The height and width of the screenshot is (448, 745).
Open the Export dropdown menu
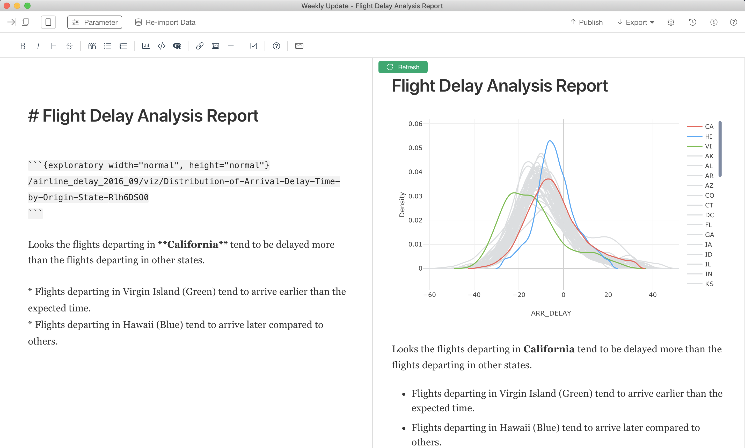pyautogui.click(x=636, y=22)
